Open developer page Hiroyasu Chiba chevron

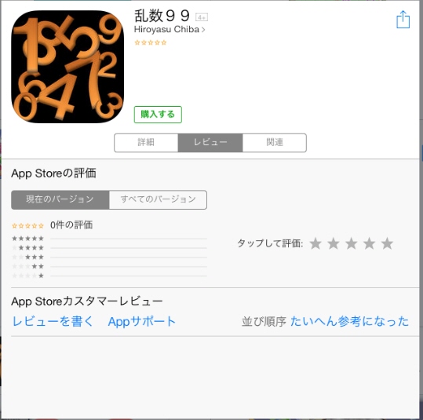coord(170,29)
